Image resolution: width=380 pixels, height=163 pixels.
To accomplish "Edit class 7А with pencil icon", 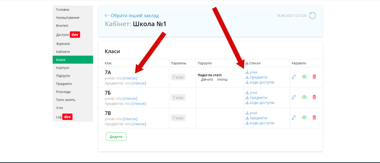I will 294,77.
